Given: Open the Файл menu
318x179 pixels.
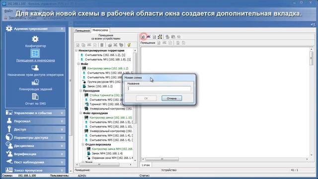Looking at the screenshot, I should pos(8,11).
